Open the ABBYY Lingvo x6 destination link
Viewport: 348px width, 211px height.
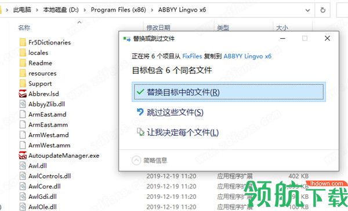pyautogui.click(x=248, y=56)
